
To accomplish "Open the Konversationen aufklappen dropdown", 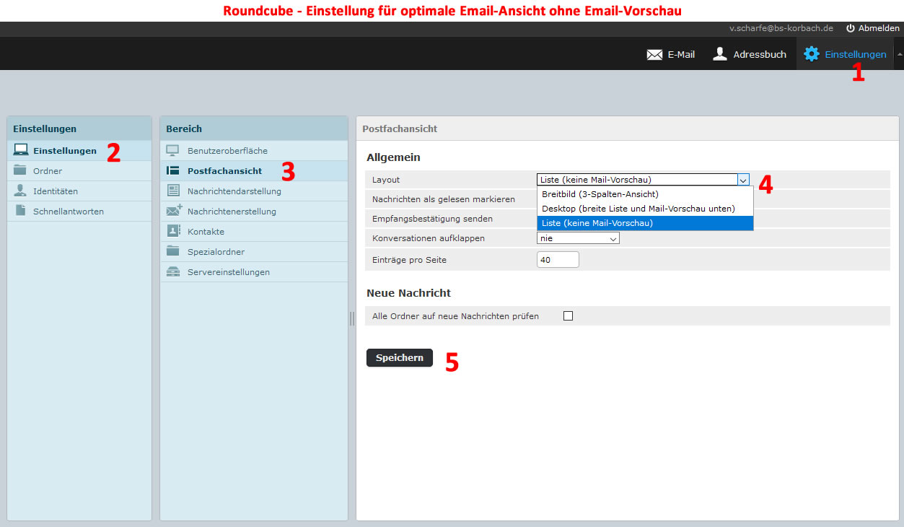I will pyautogui.click(x=578, y=238).
